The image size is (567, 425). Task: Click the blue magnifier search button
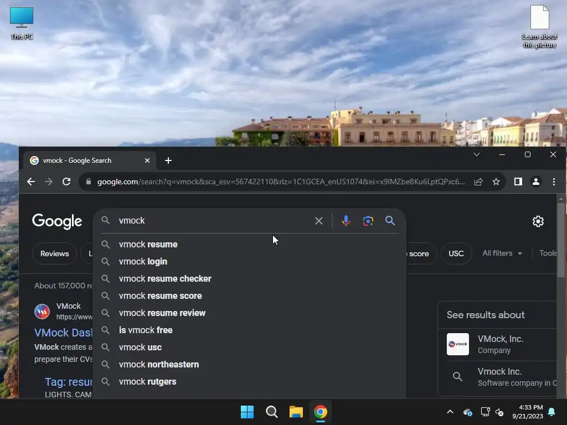coord(390,220)
